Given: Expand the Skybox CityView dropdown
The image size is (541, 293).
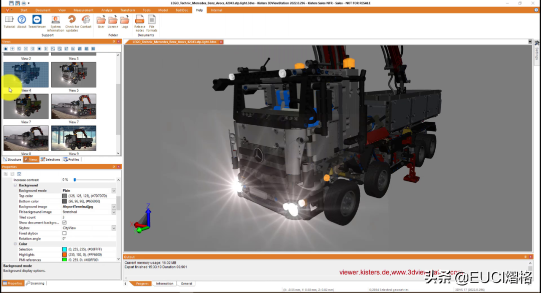Looking at the screenshot, I should pyautogui.click(x=114, y=228).
